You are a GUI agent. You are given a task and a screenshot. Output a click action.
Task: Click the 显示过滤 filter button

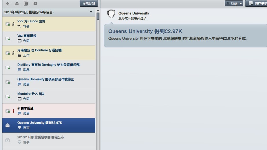pos(89,3)
